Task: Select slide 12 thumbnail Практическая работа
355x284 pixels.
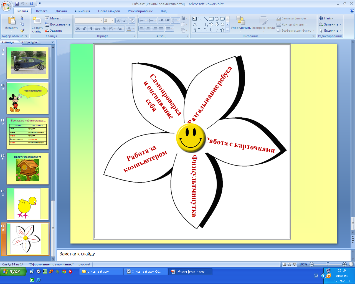Action: (28, 169)
